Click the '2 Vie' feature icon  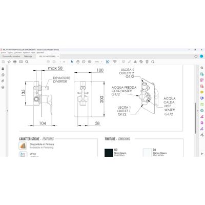point(23,154)
